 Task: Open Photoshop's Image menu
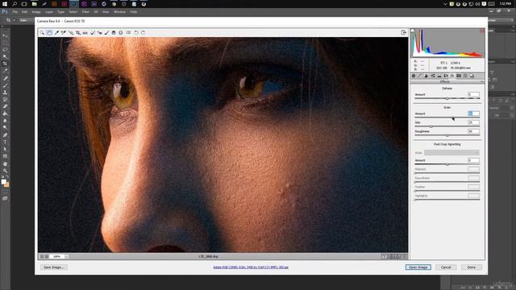point(36,12)
